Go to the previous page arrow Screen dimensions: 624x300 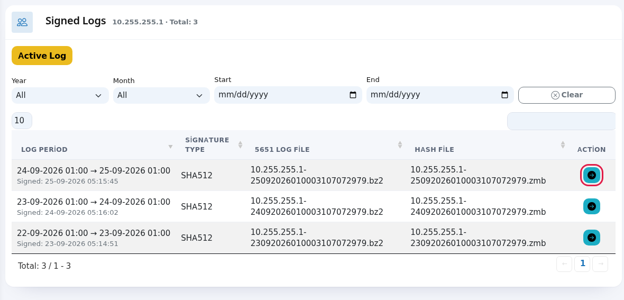pos(564,263)
